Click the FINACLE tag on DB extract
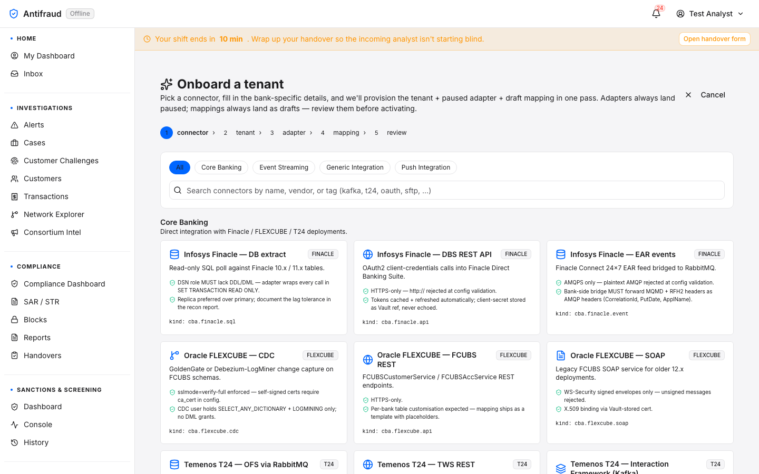 click(323, 254)
